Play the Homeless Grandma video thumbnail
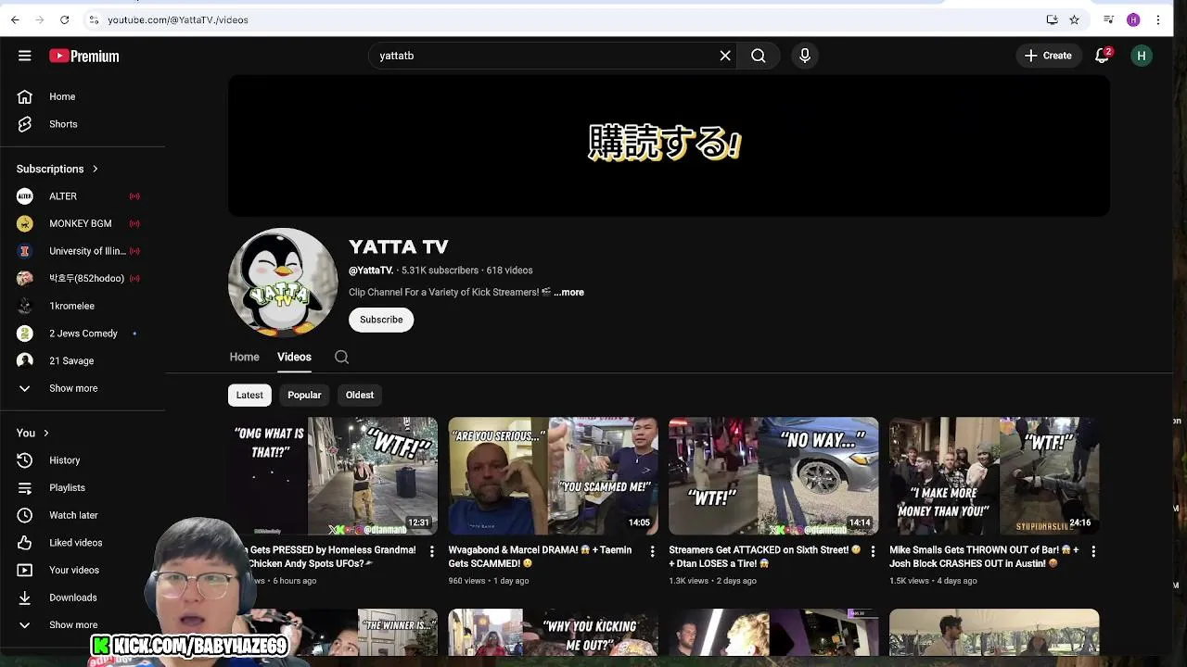 pos(334,476)
